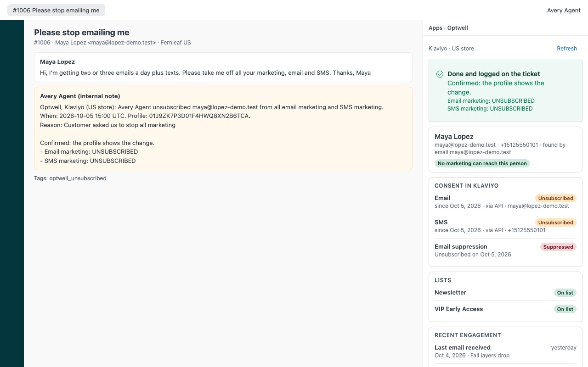Click the Newsletter list name

(x=450, y=293)
